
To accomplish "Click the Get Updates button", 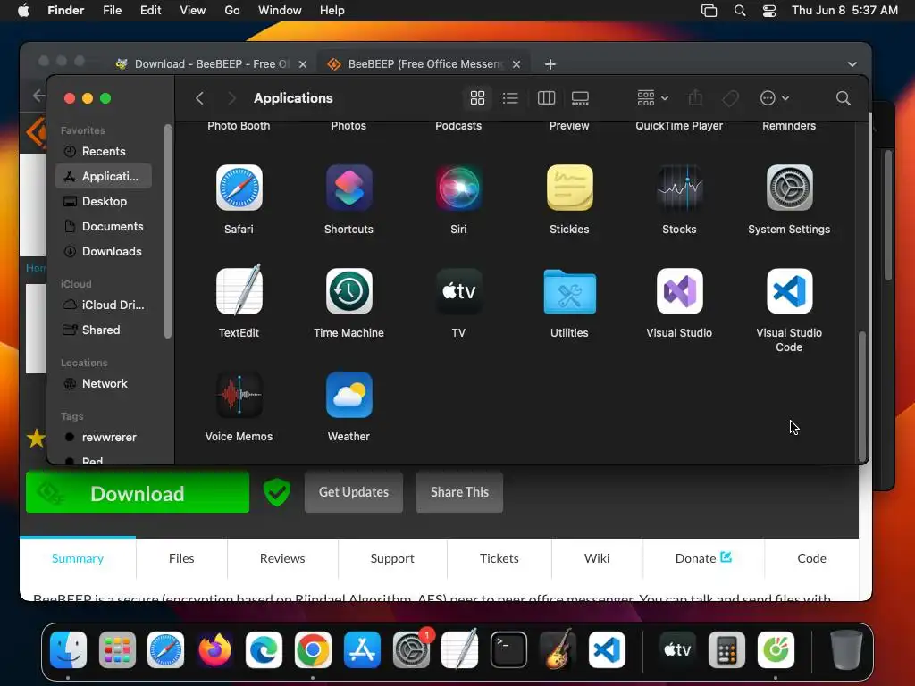I will tap(354, 492).
